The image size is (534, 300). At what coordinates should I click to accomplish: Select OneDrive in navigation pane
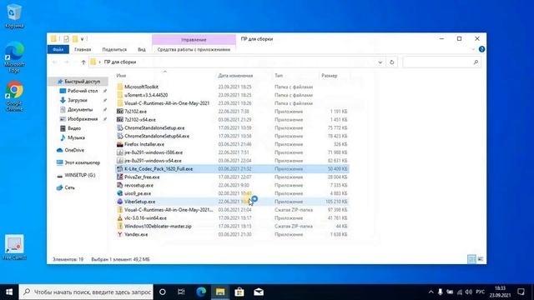point(74,150)
